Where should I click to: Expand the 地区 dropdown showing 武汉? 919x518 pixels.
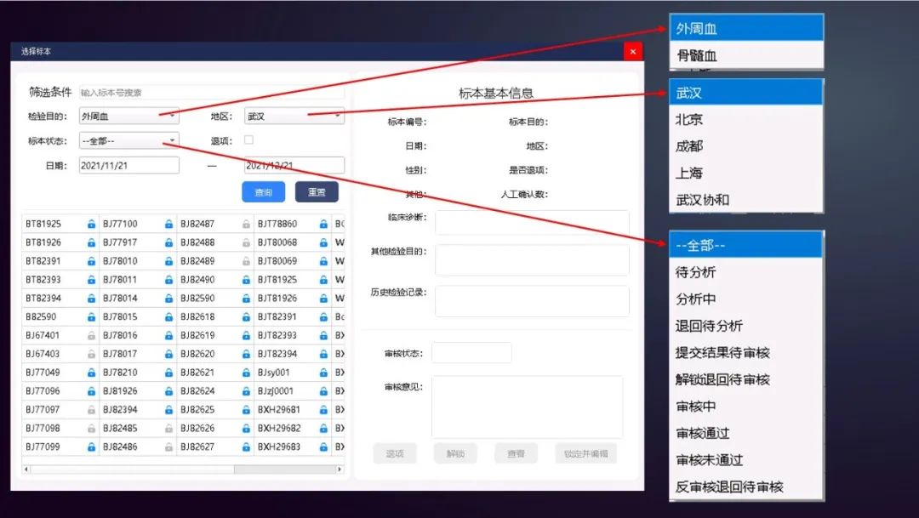pyautogui.click(x=294, y=116)
